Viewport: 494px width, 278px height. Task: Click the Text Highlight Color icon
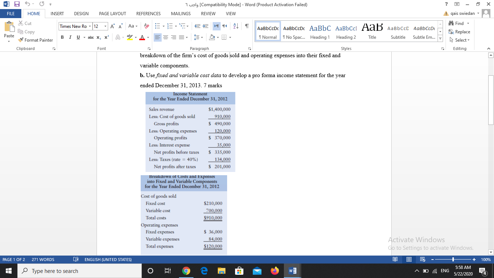click(x=130, y=37)
